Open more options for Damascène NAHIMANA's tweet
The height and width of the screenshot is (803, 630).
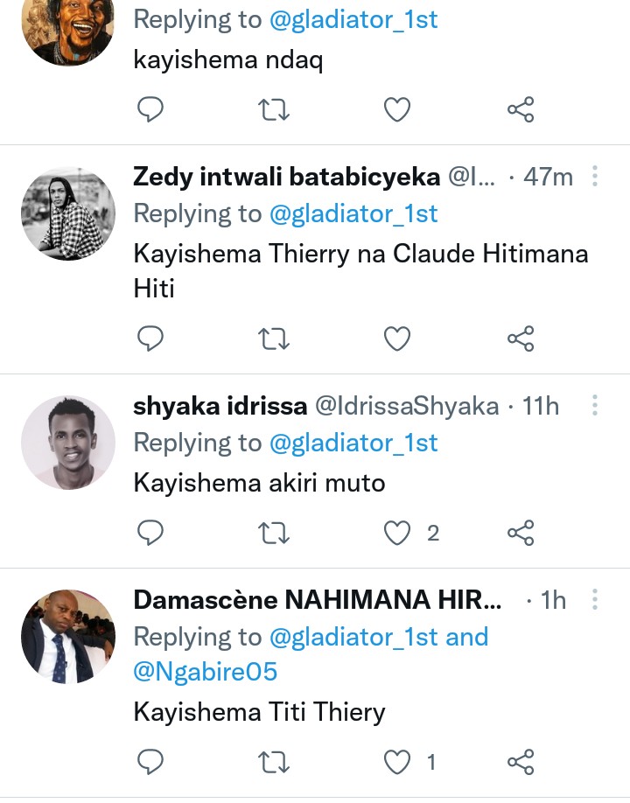595,600
